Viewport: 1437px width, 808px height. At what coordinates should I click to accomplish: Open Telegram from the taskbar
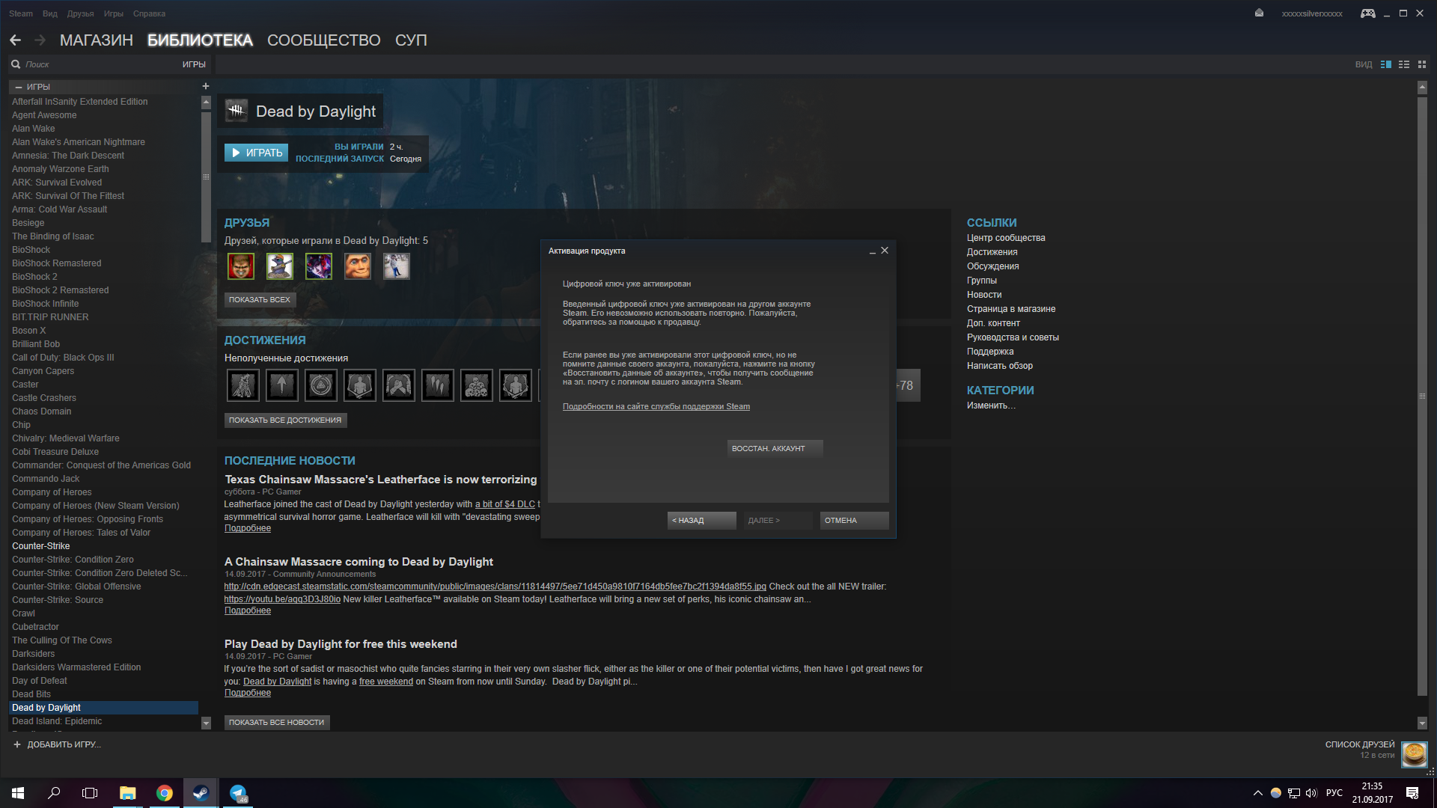pos(238,793)
